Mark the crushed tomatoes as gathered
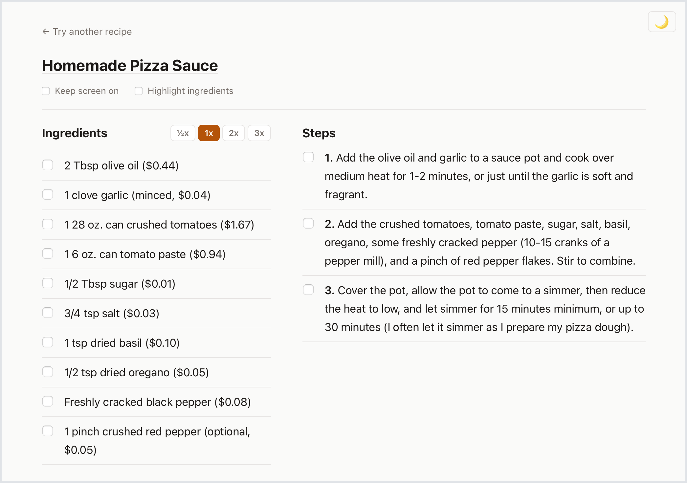Screen dimensions: 687x483 pyautogui.click(x=48, y=224)
